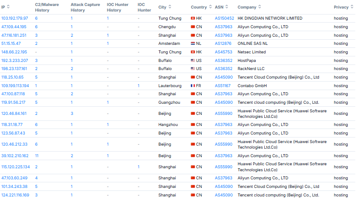Select Lauterbourg city cell
The image size is (357, 199).
170,86
